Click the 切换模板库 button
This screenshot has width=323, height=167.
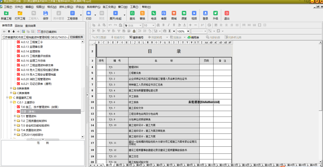76,37
